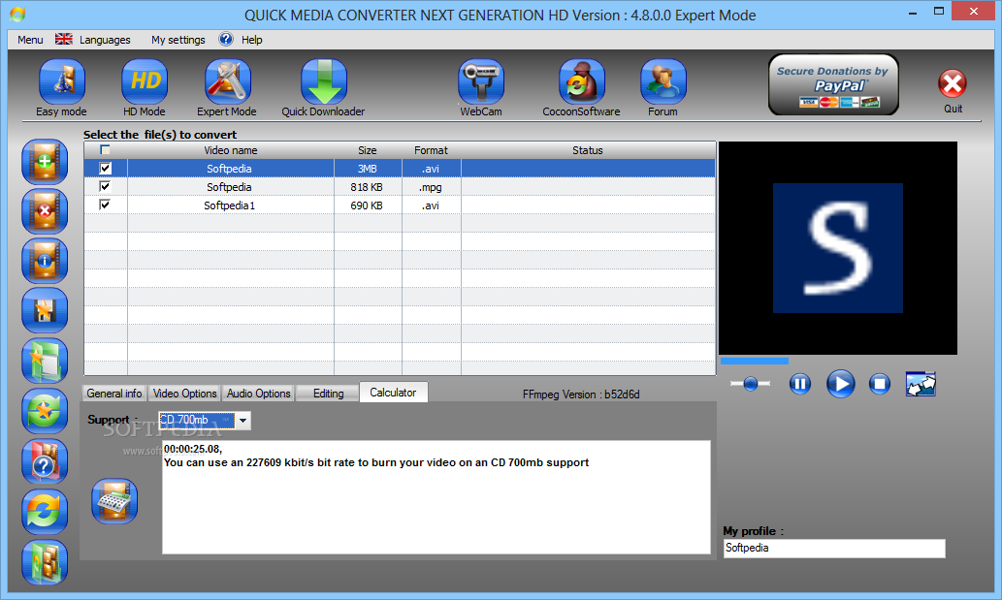
Task: Open the Help menu
Action: click(252, 40)
